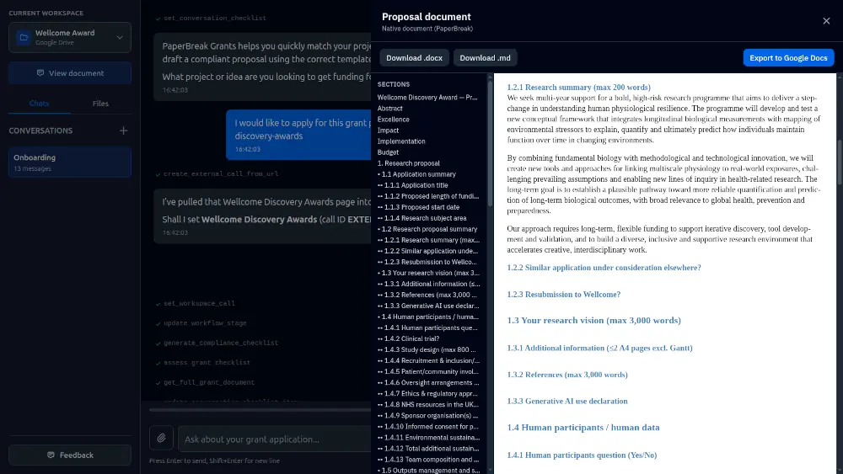Screen dimensions: 843x474
Task: Select 1.4.10 Informed consent entry
Action: click(x=428, y=427)
